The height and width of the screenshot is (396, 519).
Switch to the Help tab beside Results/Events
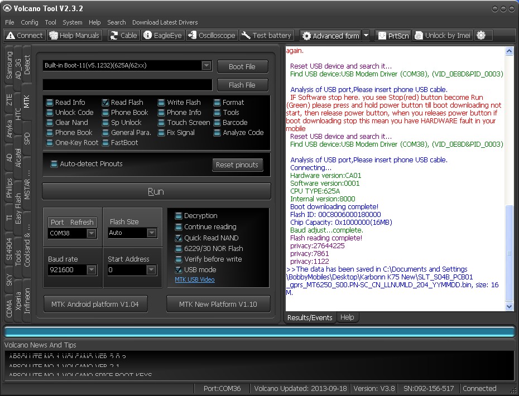[347, 317]
